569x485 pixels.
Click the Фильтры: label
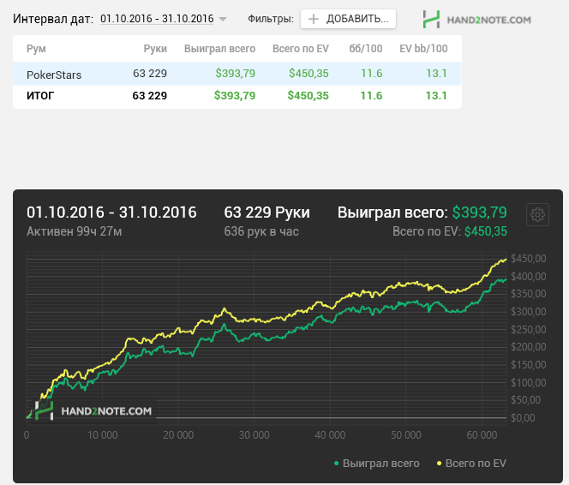pyautogui.click(x=271, y=19)
